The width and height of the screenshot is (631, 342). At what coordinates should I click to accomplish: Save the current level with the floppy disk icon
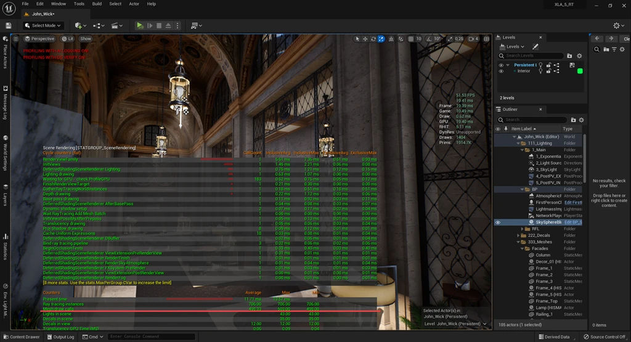click(x=9, y=25)
